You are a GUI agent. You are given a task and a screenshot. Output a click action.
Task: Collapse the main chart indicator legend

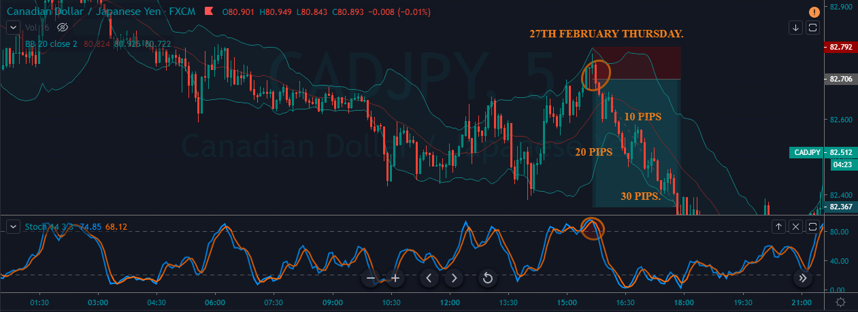12,27
